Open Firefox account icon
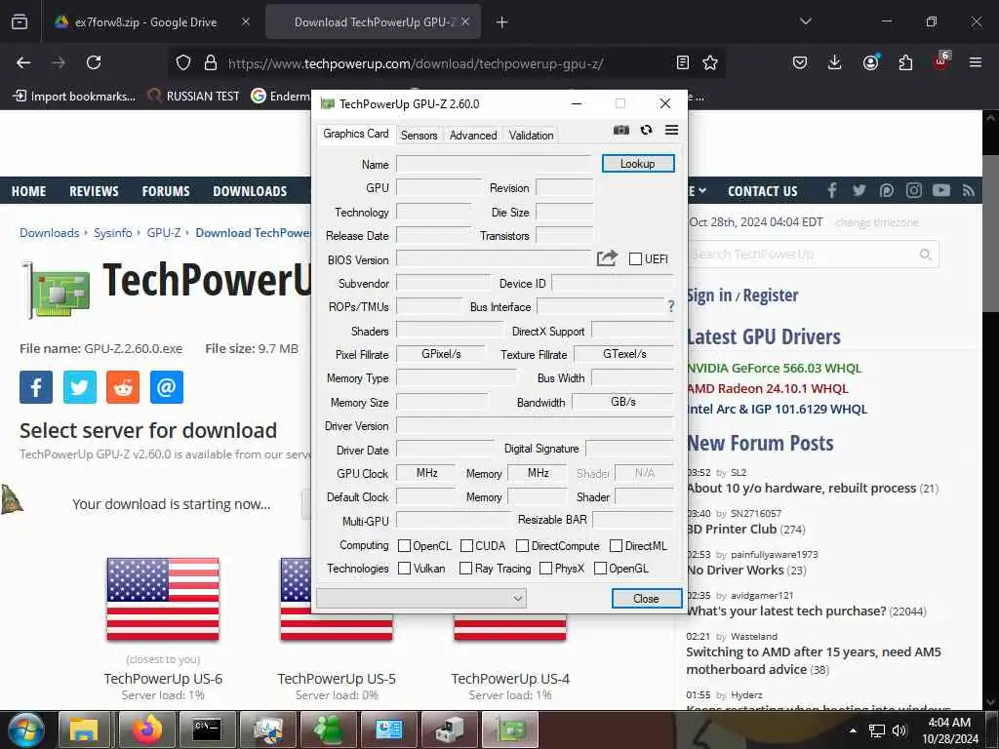This screenshot has width=999, height=749. coord(870,62)
